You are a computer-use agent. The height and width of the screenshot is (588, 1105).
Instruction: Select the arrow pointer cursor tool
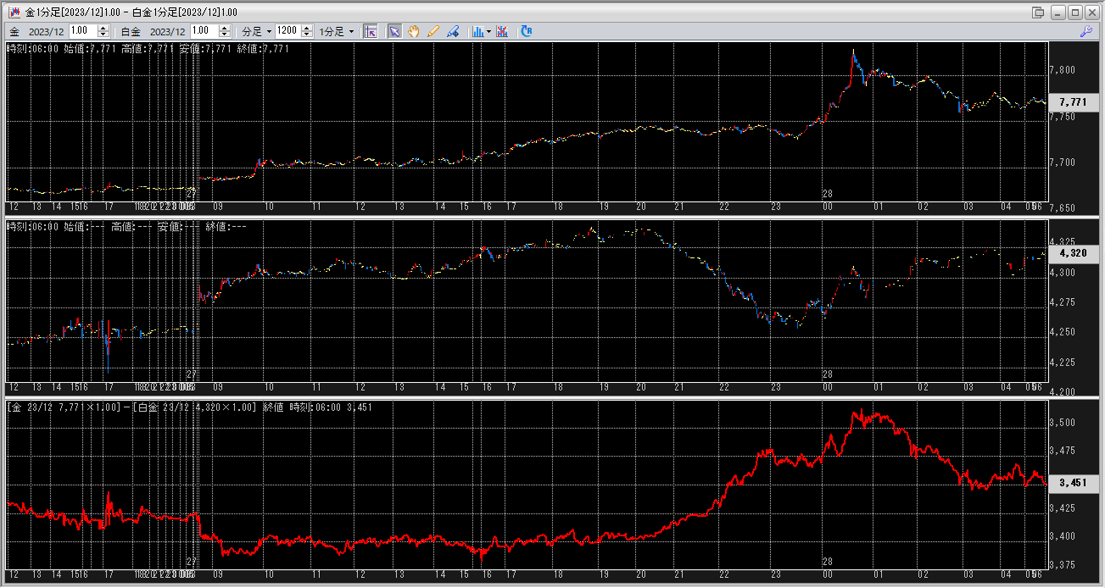(395, 31)
